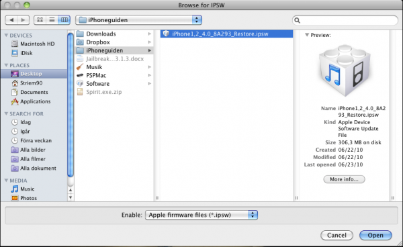403x247 pixels.
Task: Click the Modified date 06/22/10
Action: tap(351, 157)
